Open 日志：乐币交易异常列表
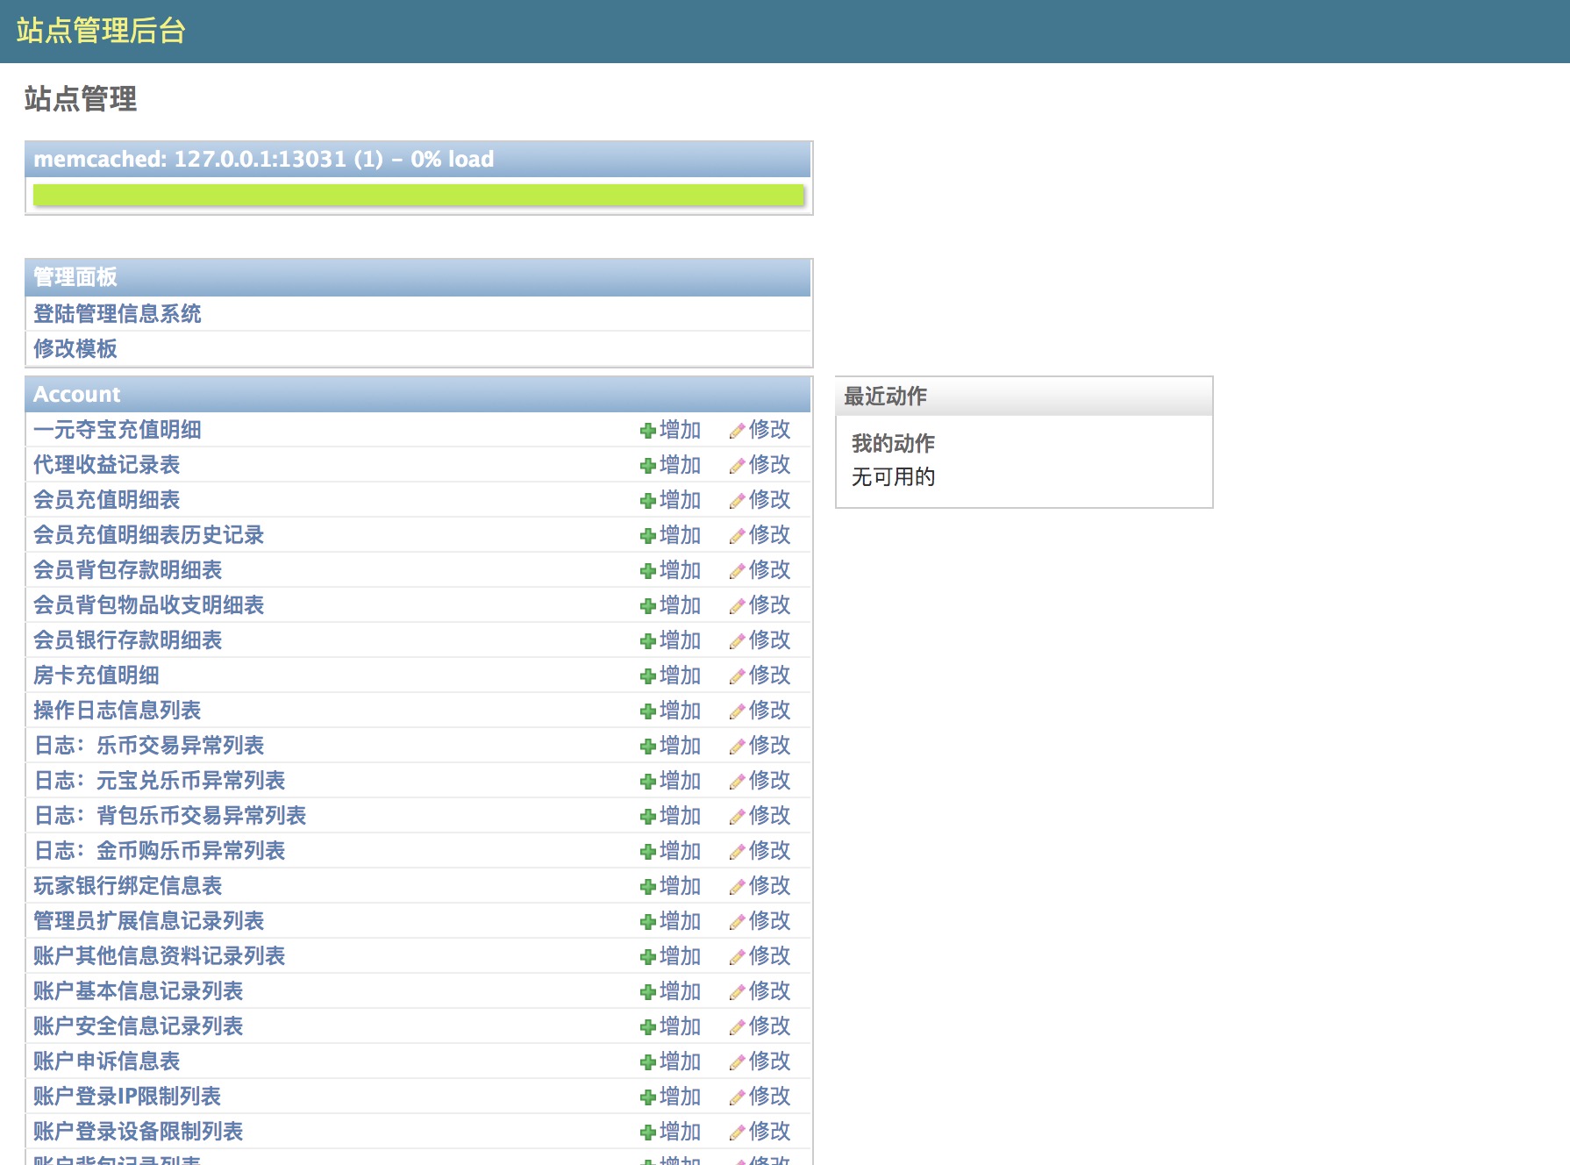The width and height of the screenshot is (1570, 1165). (x=148, y=746)
